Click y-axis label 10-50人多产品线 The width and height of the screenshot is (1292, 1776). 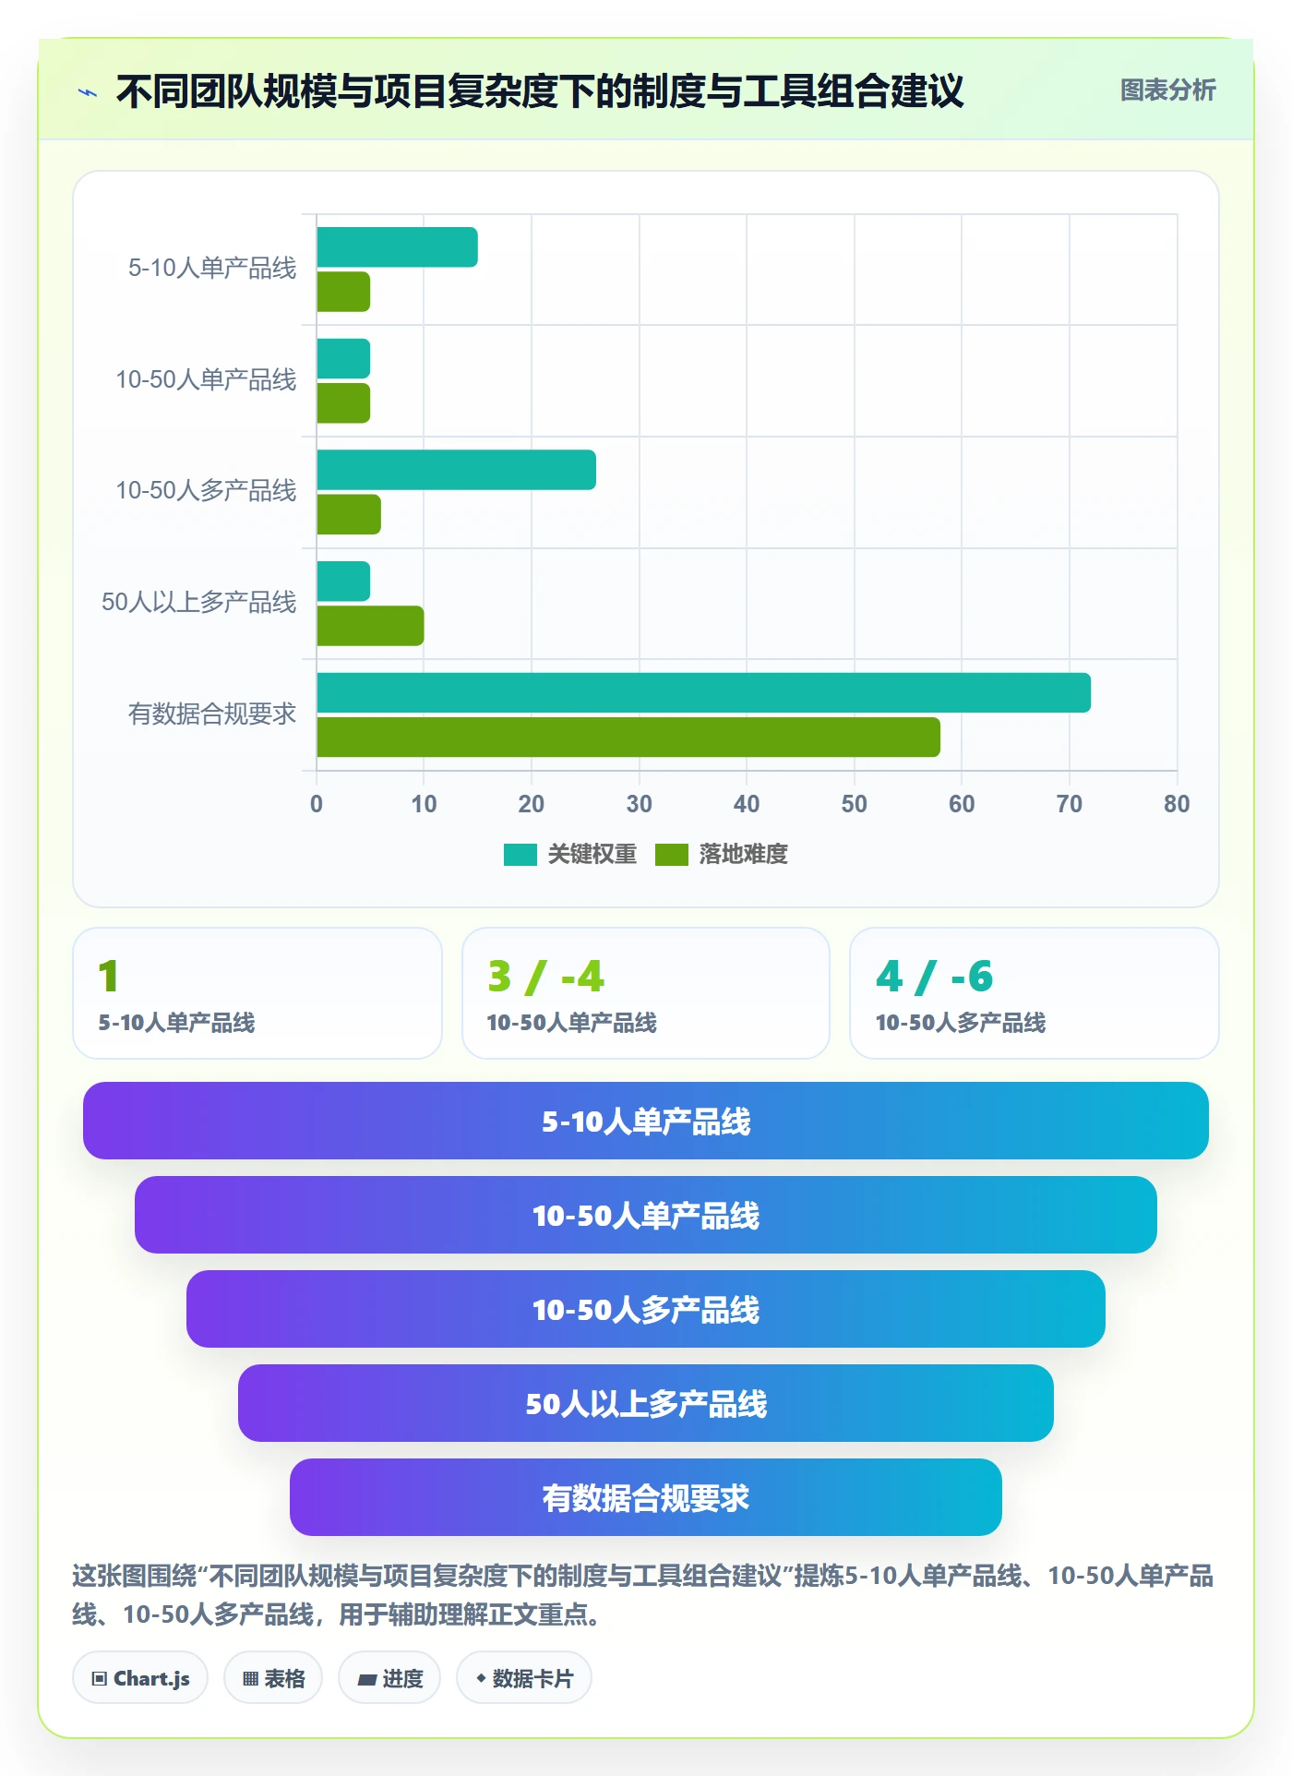coord(206,490)
